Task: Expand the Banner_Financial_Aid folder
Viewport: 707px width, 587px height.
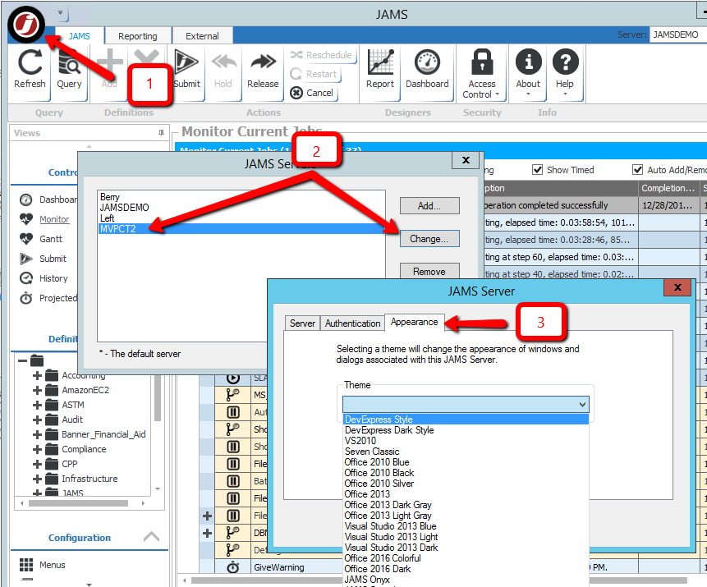Action: pyautogui.click(x=38, y=434)
